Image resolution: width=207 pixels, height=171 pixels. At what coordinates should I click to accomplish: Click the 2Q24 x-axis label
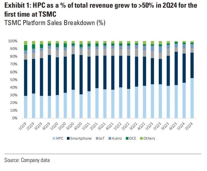pyautogui.click(x=189, y=126)
